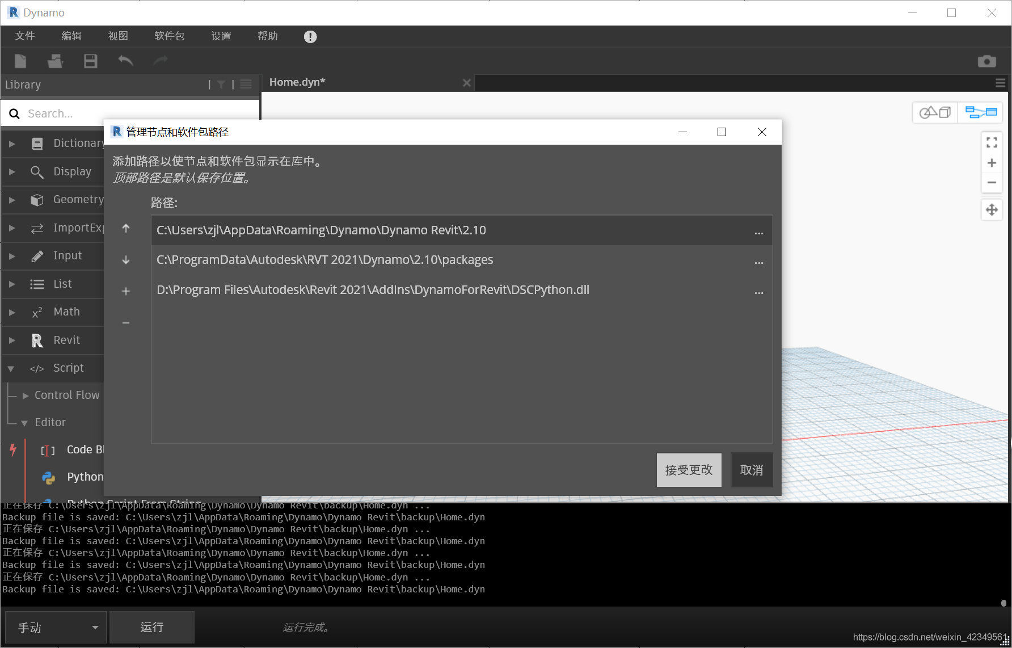Image resolution: width=1012 pixels, height=648 pixels.
Task: Expand the Display library category
Action: [12, 171]
